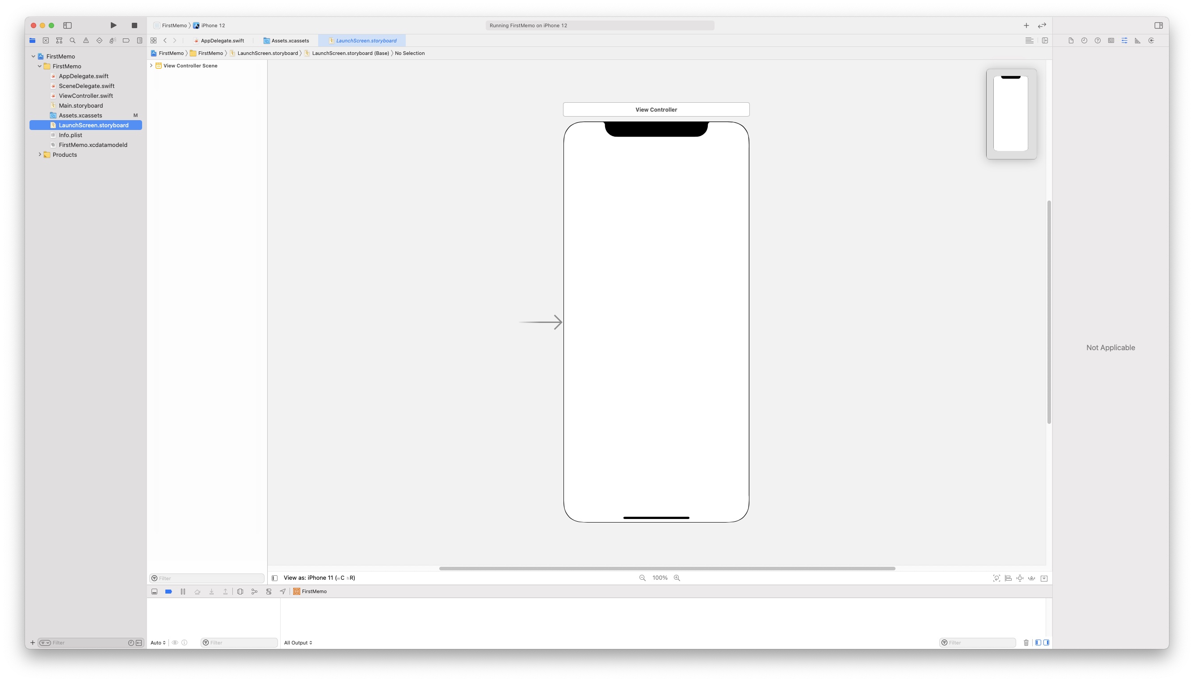Open the Connections inspector
1194x682 pixels.
coord(1151,41)
